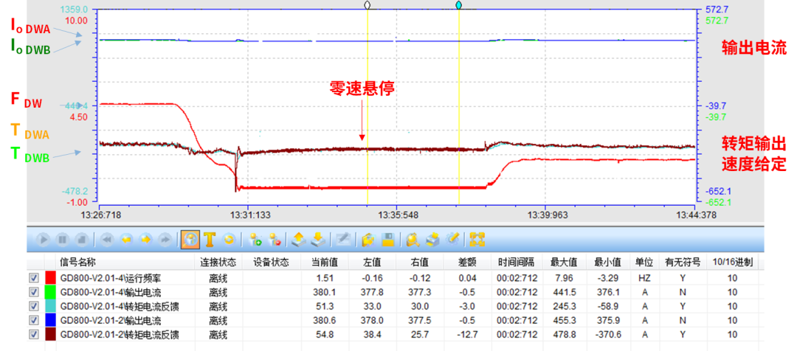Click the 最大值 column header
The image size is (797, 351).
[562, 262]
